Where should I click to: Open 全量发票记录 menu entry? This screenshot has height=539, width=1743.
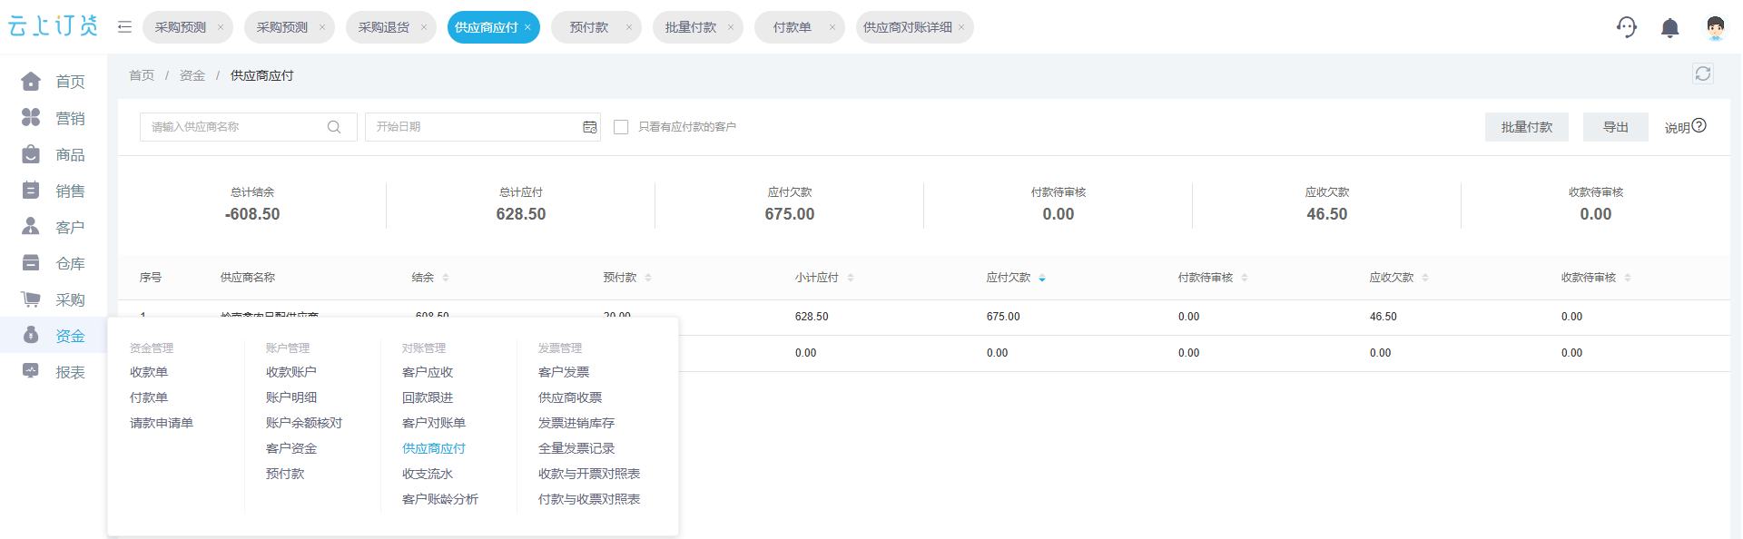click(x=576, y=448)
